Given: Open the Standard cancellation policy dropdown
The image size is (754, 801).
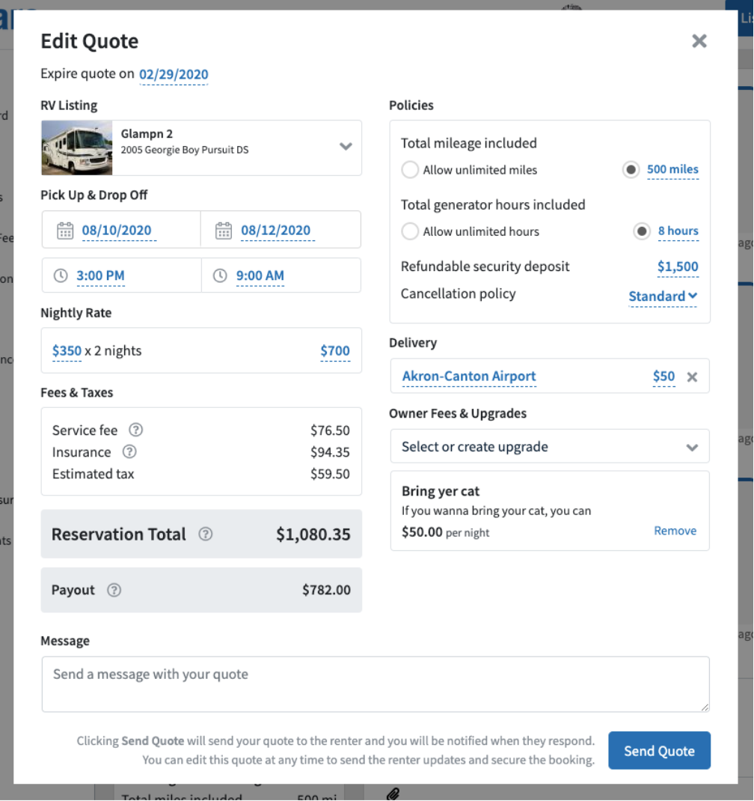Looking at the screenshot, I should coord(662,296).
